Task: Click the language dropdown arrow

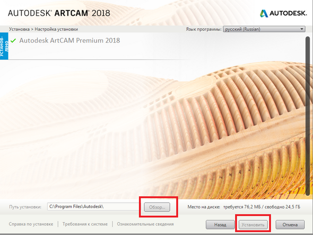Action: 302,29
